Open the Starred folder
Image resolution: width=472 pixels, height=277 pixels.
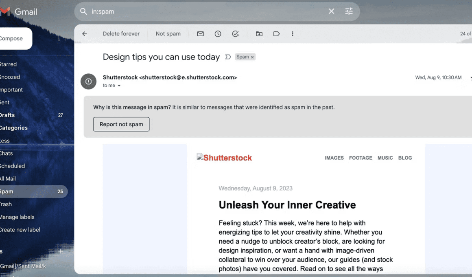[x=8, y=64]
